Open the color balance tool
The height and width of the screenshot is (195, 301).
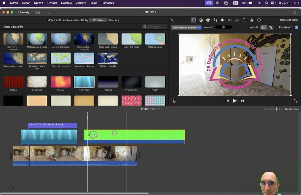pyautogui.click(x=201, y=20)
